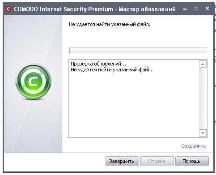Click the log scrollbar down arrow
The image size is (216, 175).
[203, 133]
